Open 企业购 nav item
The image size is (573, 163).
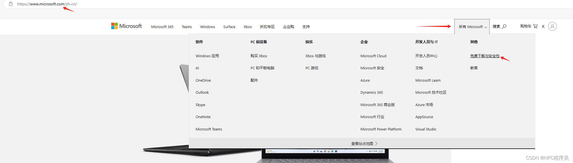[288, 27]
